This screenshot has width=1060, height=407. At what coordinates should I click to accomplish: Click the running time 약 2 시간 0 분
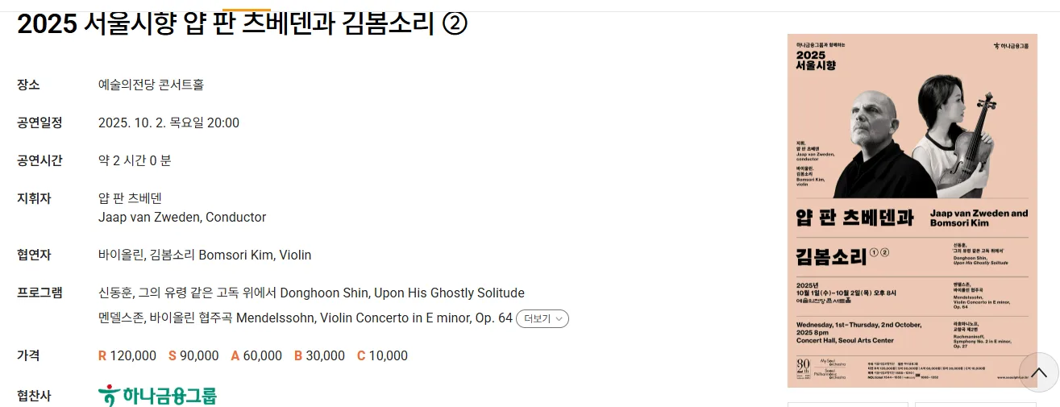point(135,160)
